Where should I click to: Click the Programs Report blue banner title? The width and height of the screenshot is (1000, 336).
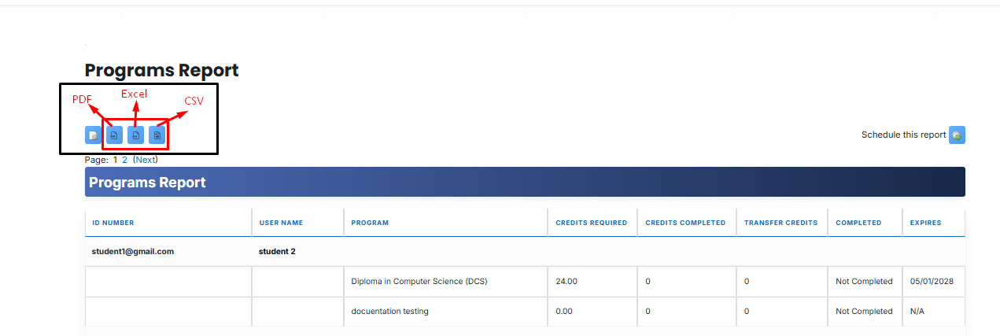(x=147, y=183)
